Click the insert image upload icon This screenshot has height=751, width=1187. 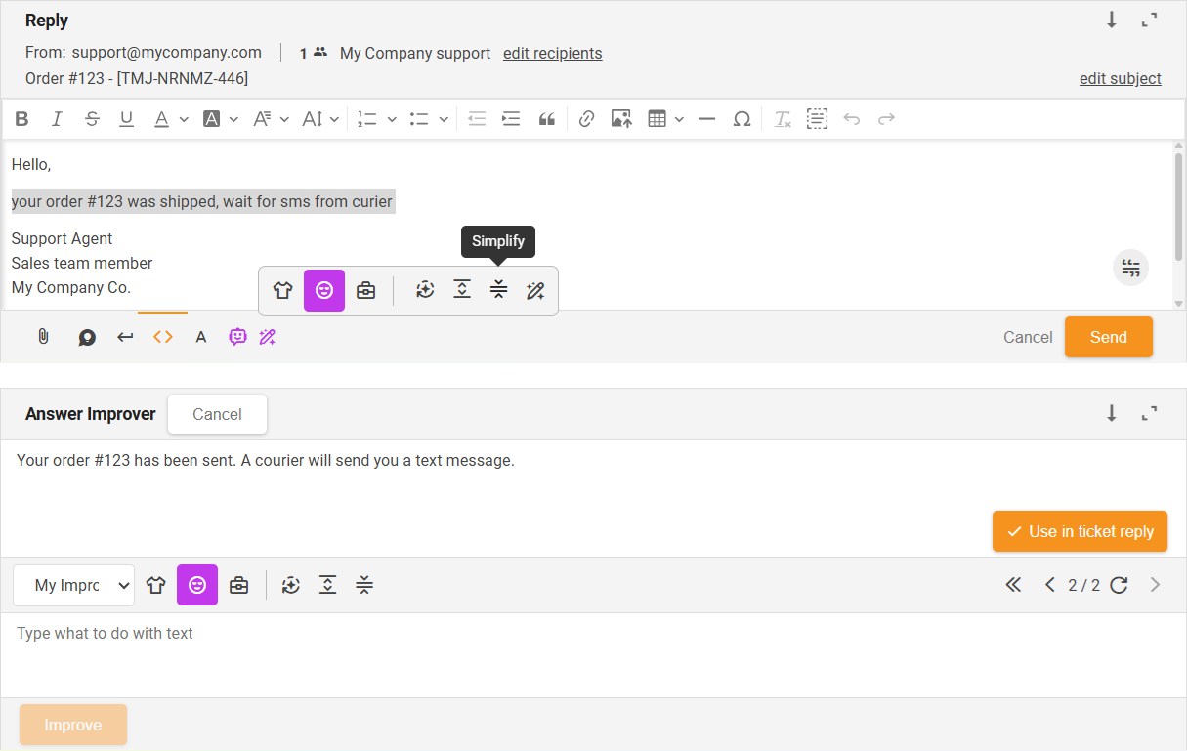(x=621, y=118)
